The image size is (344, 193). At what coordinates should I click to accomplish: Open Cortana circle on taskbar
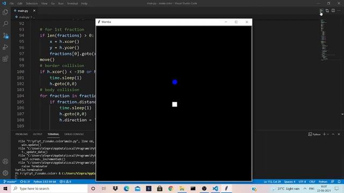pyautogui.click(x=93, y=188)
